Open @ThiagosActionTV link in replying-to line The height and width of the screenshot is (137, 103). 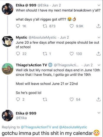[x=36, y=127]
